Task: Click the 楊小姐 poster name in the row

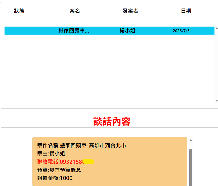Action: pos(127,31)
